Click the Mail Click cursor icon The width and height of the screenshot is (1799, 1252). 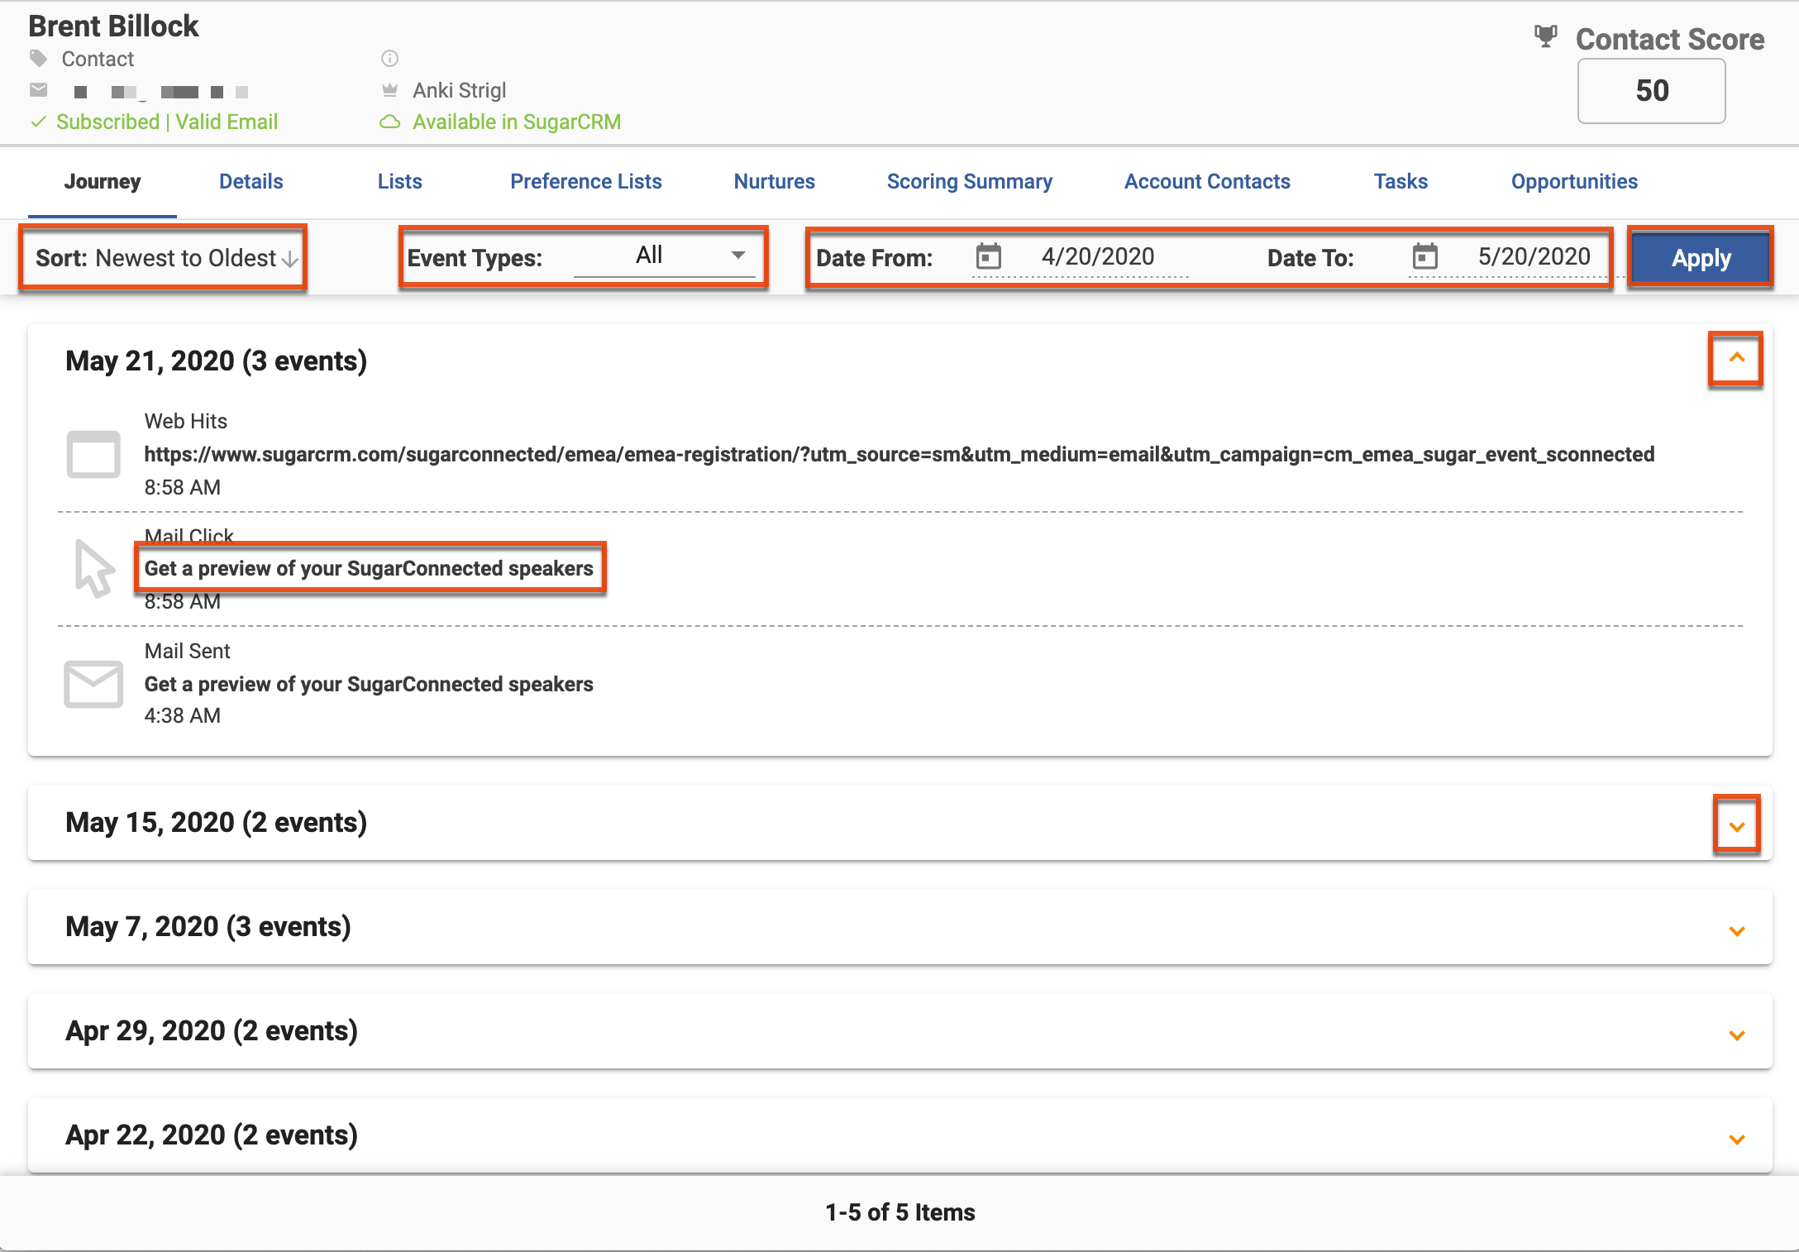[93, 569]
